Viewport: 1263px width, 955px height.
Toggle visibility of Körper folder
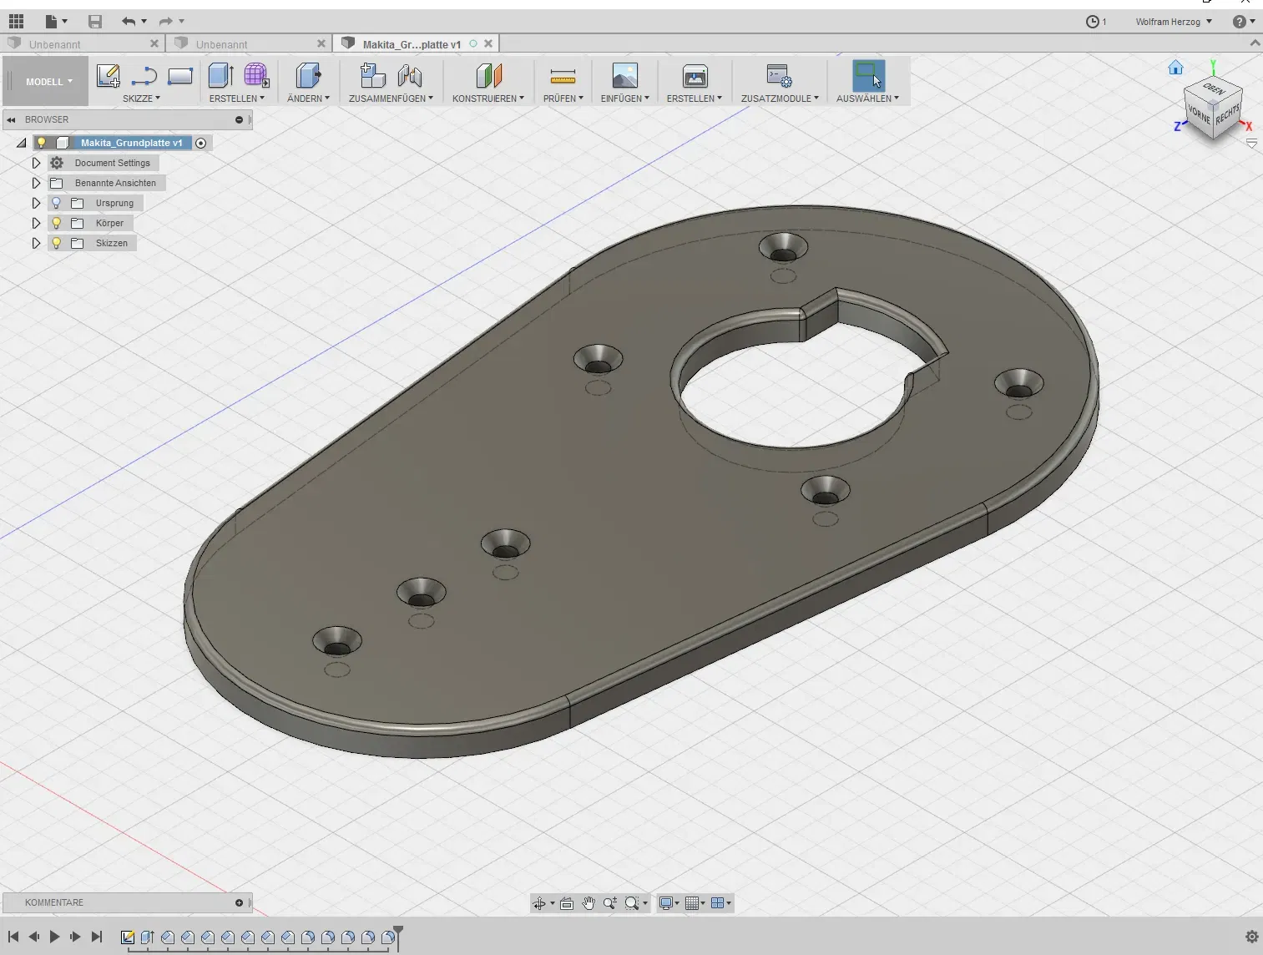tap(57, 223)
